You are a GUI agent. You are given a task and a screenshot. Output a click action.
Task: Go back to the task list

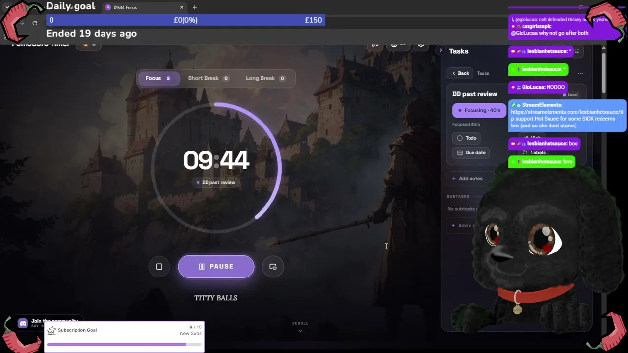(x=460, y=73)
